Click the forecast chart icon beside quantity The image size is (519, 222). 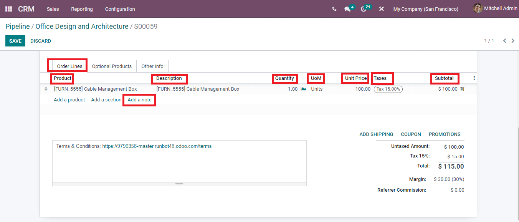(303, 89)
